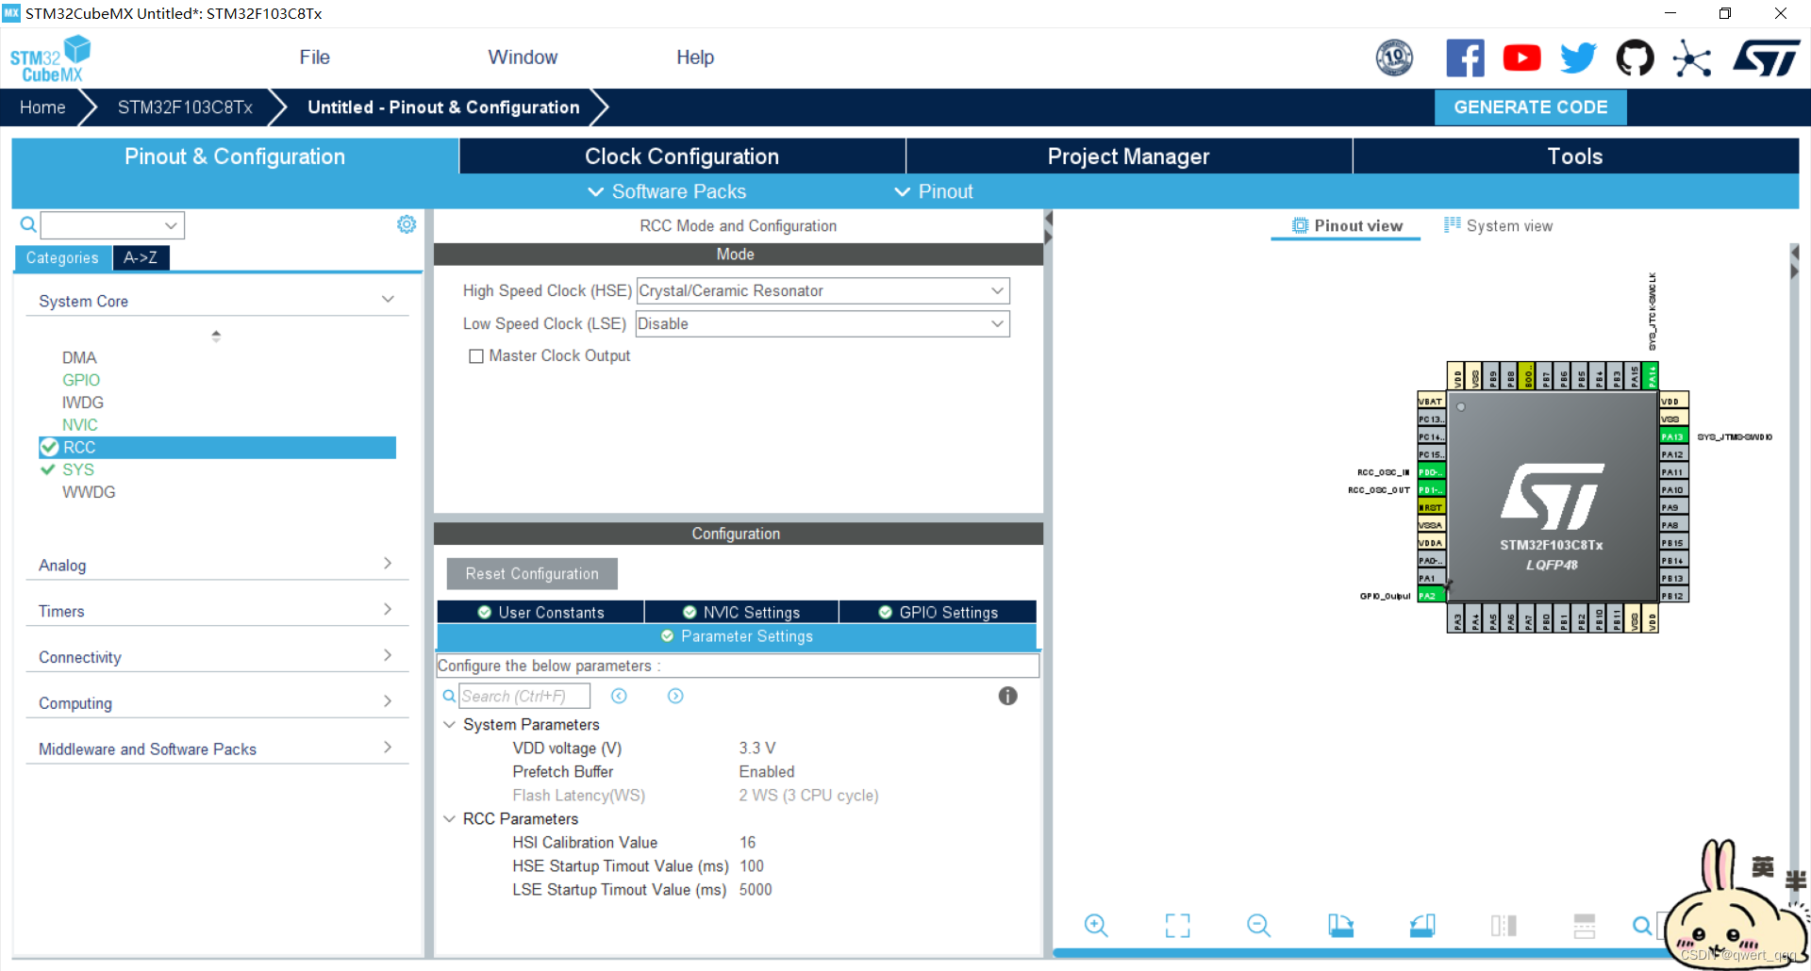Show parameter info icon
This screenshot has width=1811, height=971.
pos(1007,696)
